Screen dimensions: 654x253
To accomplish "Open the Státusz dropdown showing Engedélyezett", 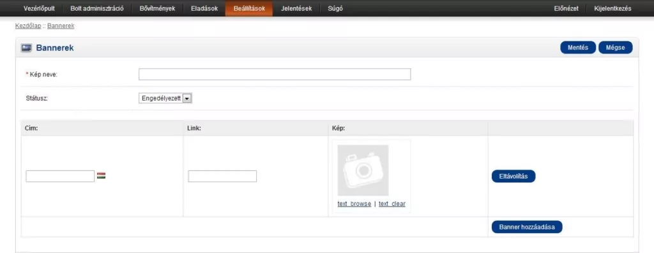I will coord(165,98).
